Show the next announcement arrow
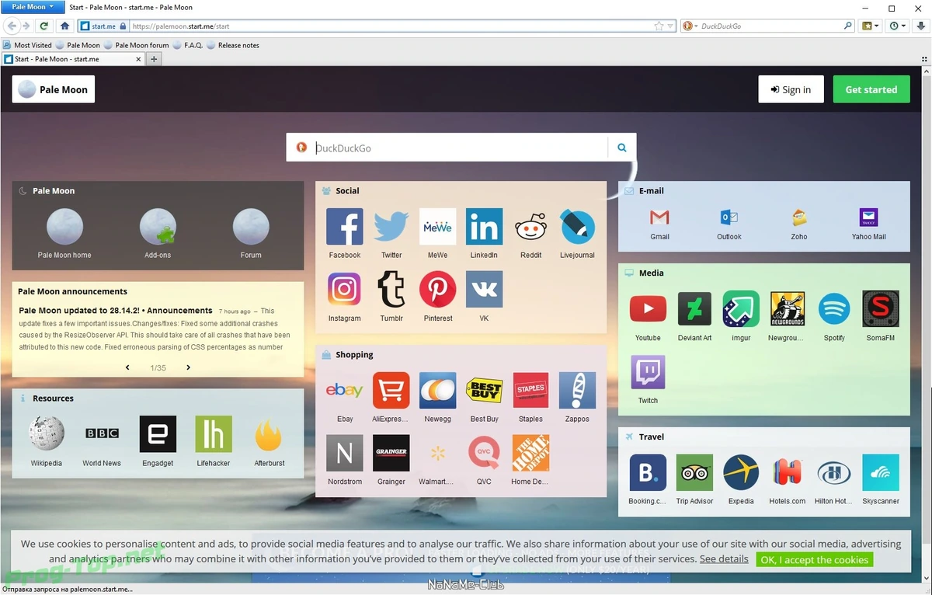Screen dimensions: 932x595 [188, 367]
